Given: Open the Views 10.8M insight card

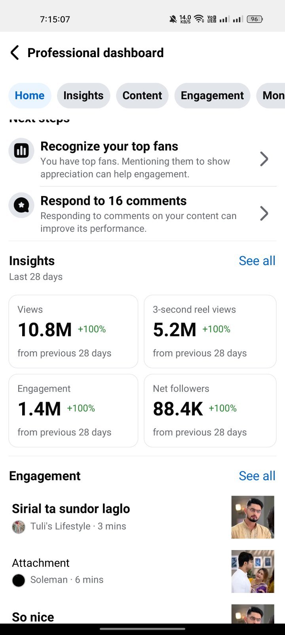Looking at the screenshot, I should pyautogui.click(x=73, y=331).
